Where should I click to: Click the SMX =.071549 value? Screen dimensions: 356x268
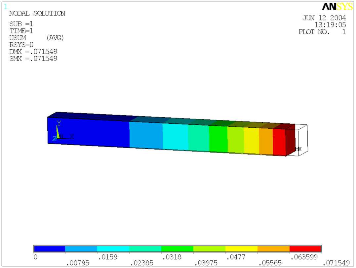pyautogui.click(x=33, y=59)
